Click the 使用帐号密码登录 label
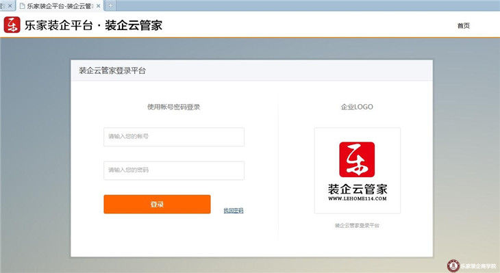Screen dimensions: 500x273 [x=173, y=107]
